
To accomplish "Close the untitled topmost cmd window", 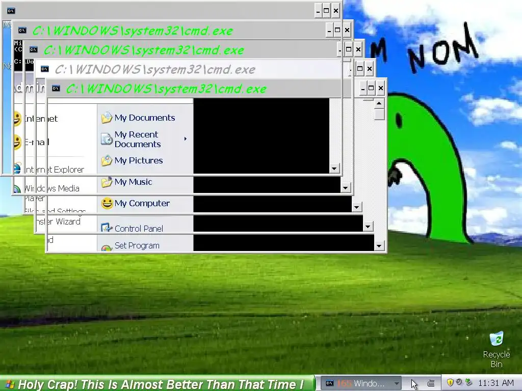I will coord(336,11).
